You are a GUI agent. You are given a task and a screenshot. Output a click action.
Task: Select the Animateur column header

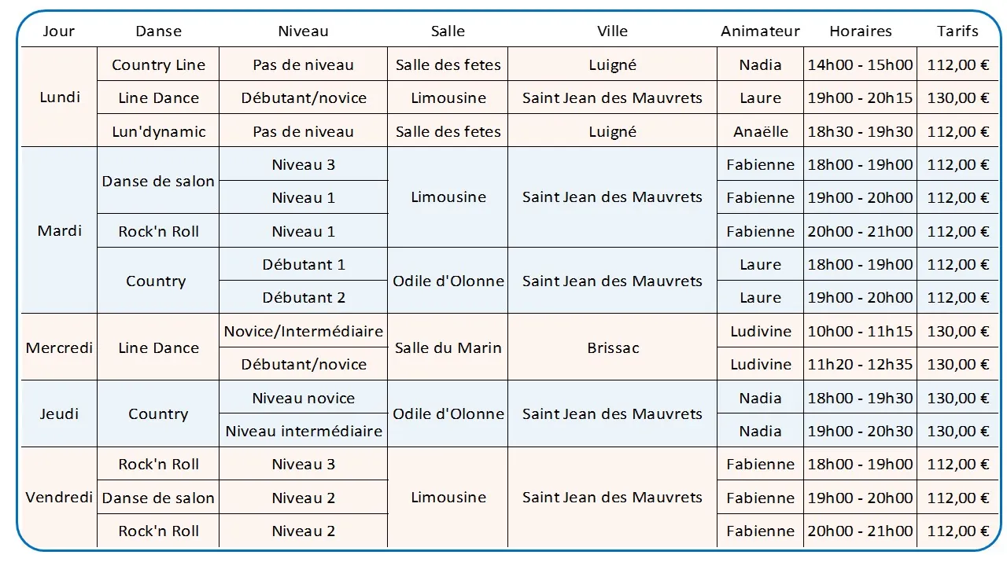[760, 31]
